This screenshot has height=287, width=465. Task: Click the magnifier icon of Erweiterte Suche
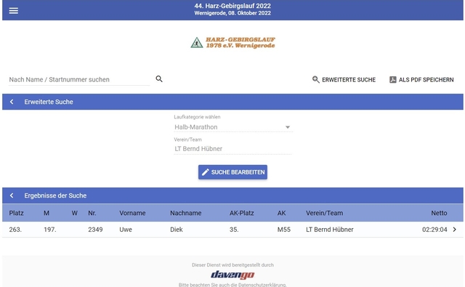point(316,79)
